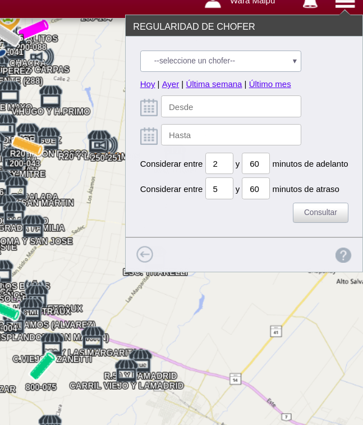Click the Hasta date input field

pyautogui.click(x=231, y=135)
